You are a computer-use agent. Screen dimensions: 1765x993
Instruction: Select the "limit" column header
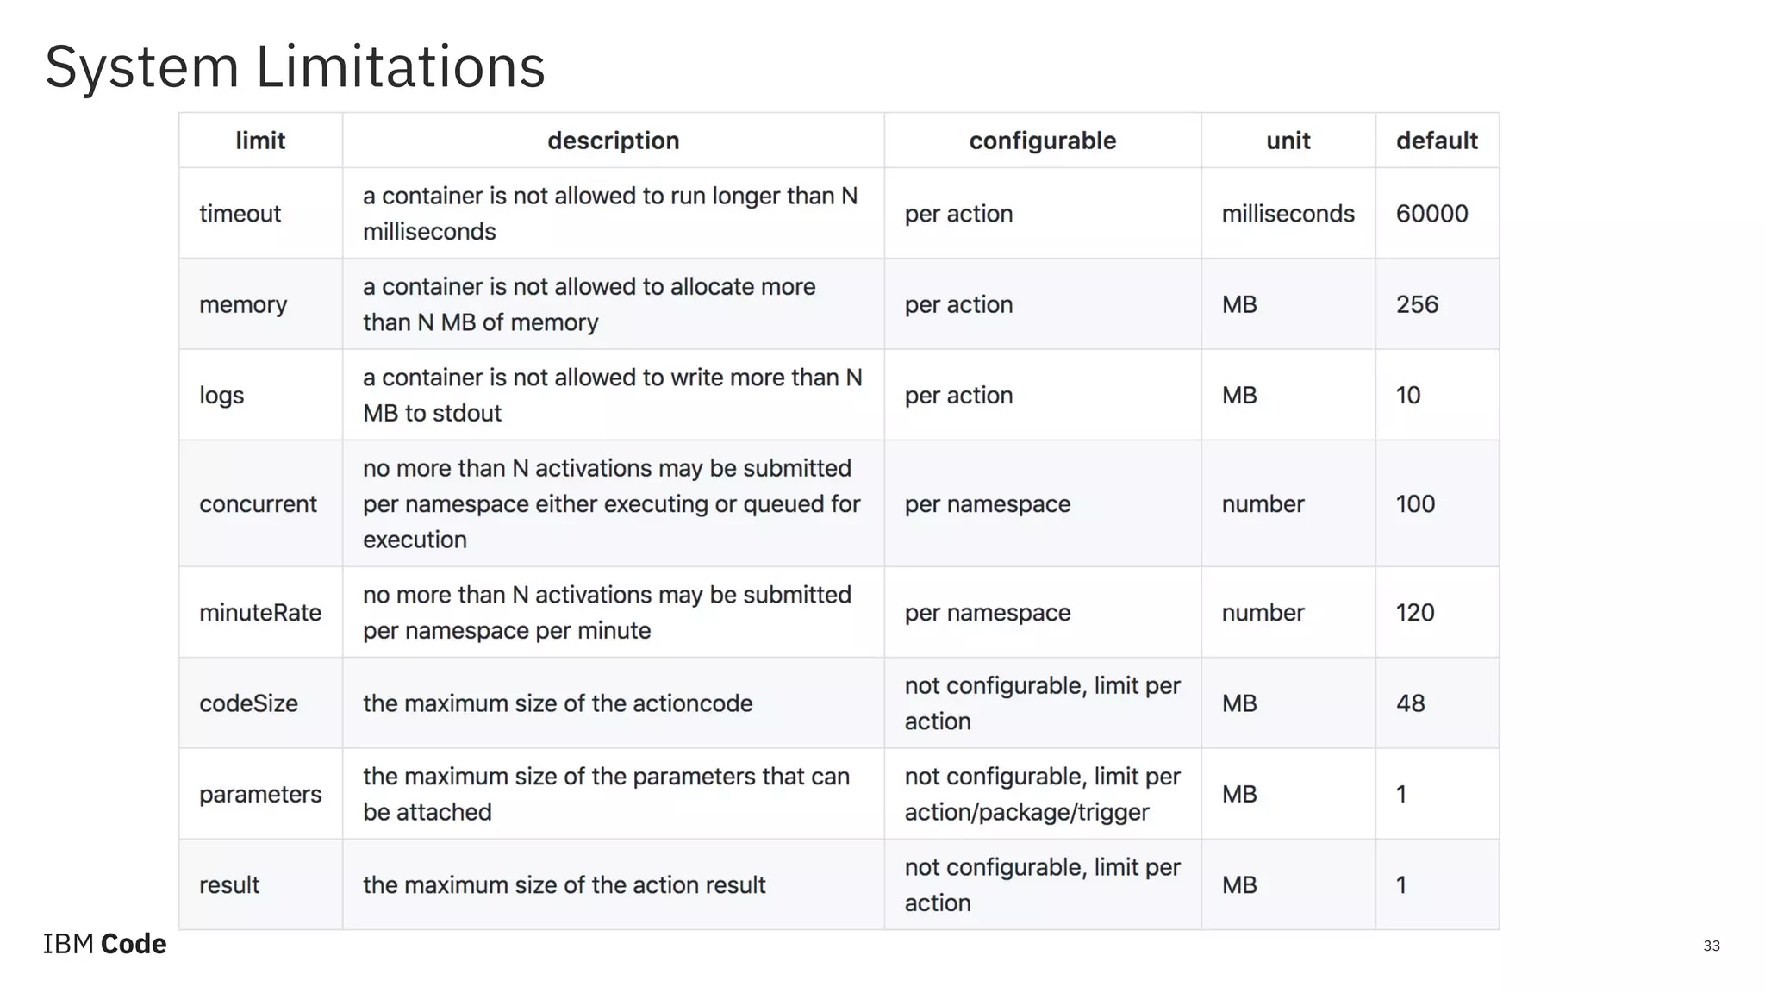click(260, 141)
